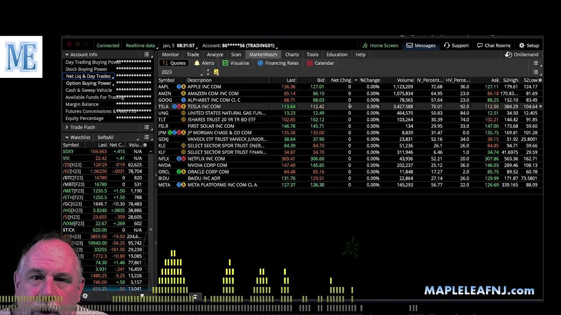Viewport: 561px width, 315px height.
Task: Open Option Buying Power dropdown
Action: [89, 83]
